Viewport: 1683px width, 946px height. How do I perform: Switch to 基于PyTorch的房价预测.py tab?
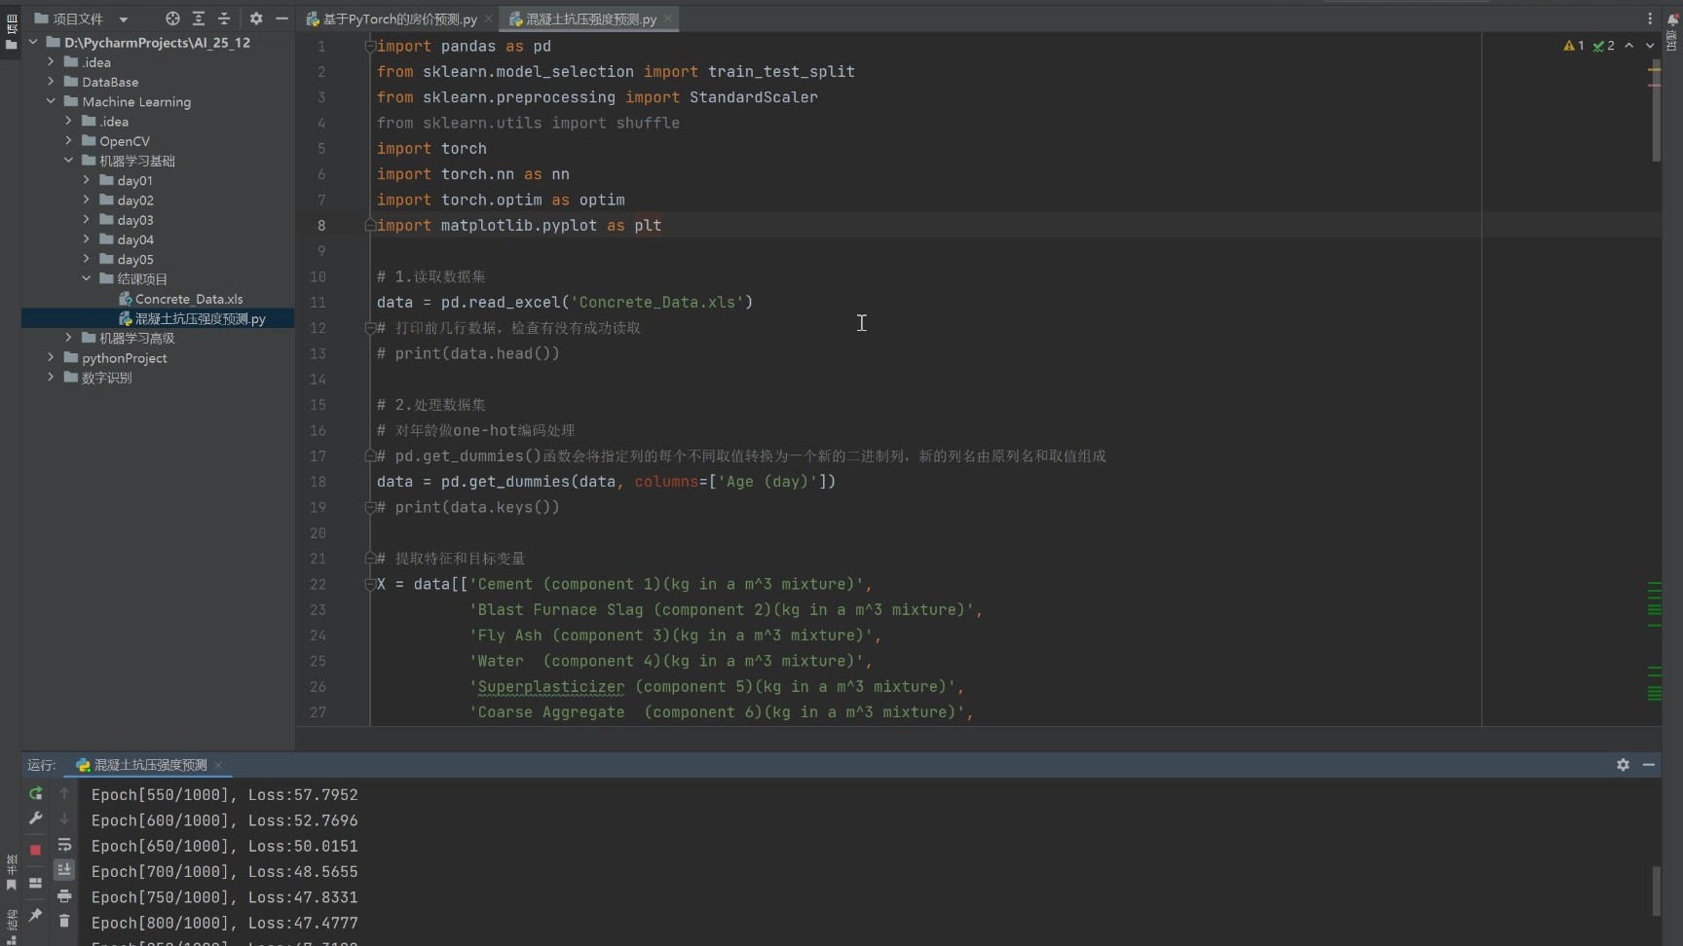coord(398,19)
